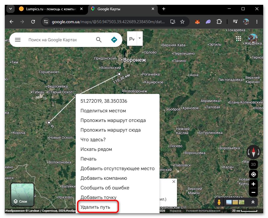
Task: Select the measurement point near Воронеж
Action: 119,74
